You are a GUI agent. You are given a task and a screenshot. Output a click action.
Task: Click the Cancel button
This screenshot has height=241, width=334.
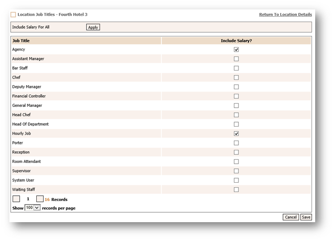click(291, 217)
